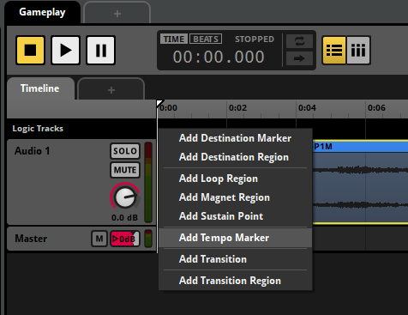Click the Master output 0dB icon
Image resolution: width=408 pixels, height=315 pixels.
125,239
